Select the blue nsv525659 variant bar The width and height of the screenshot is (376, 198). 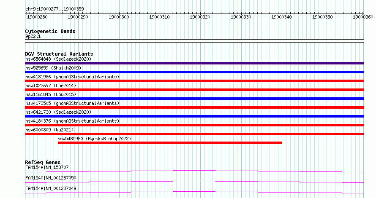click(x=194, y=72)
